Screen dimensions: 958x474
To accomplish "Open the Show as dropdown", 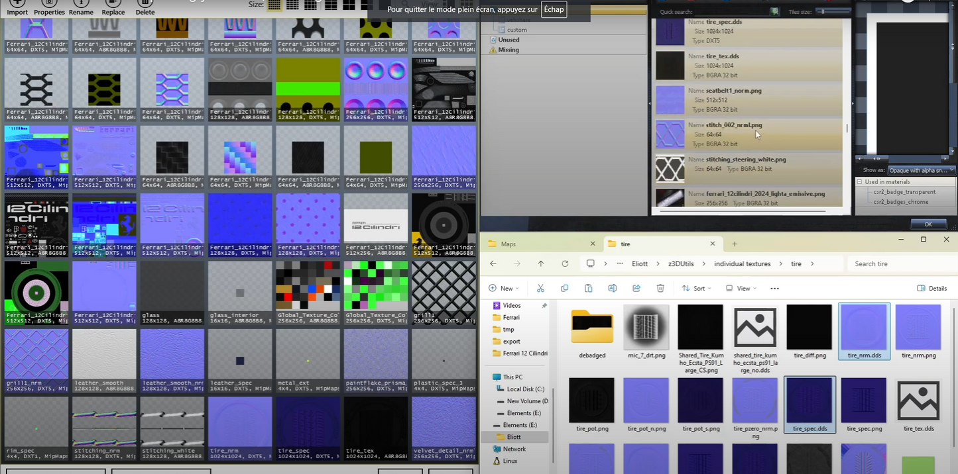I will click(921, 170).
